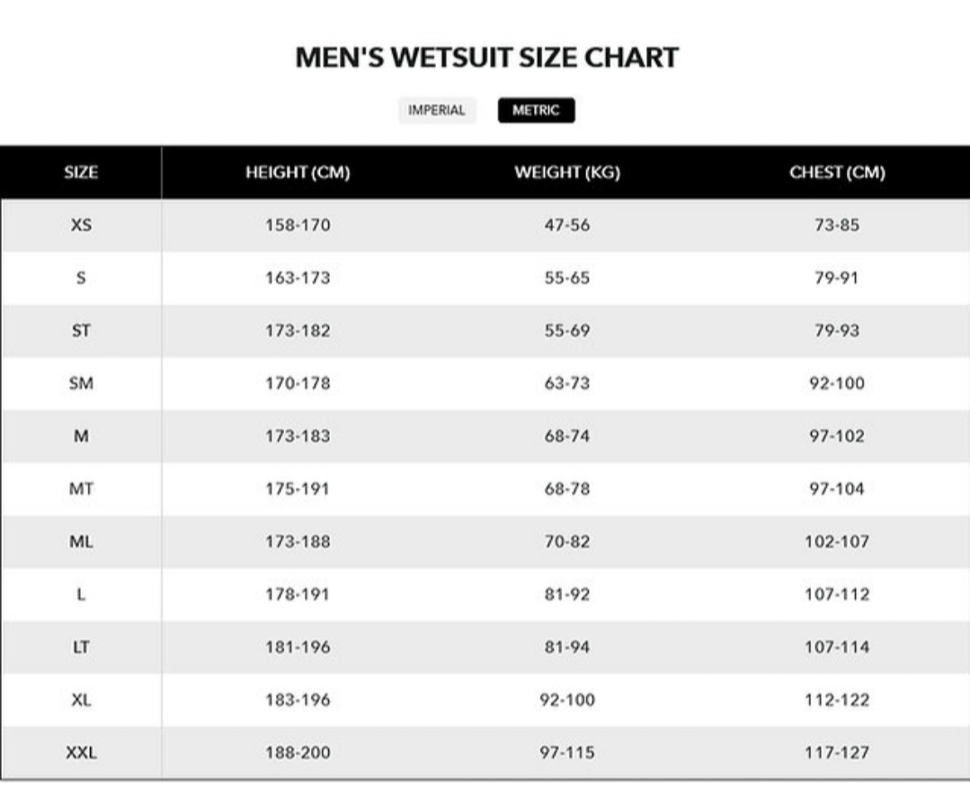Click the Men's Wetsuit Size Chart title
970x807 pixels.
point(486,58)
